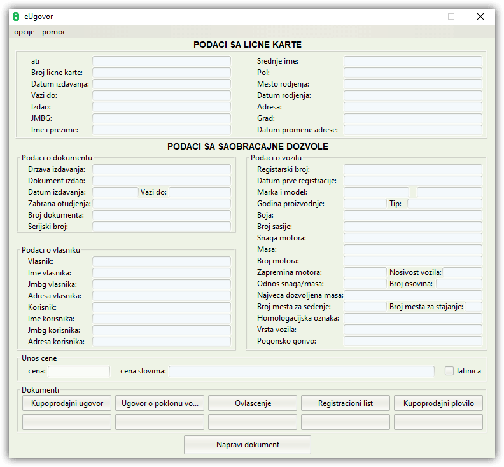
Task: Select the Broj dokumenta field
Action: 162,215
